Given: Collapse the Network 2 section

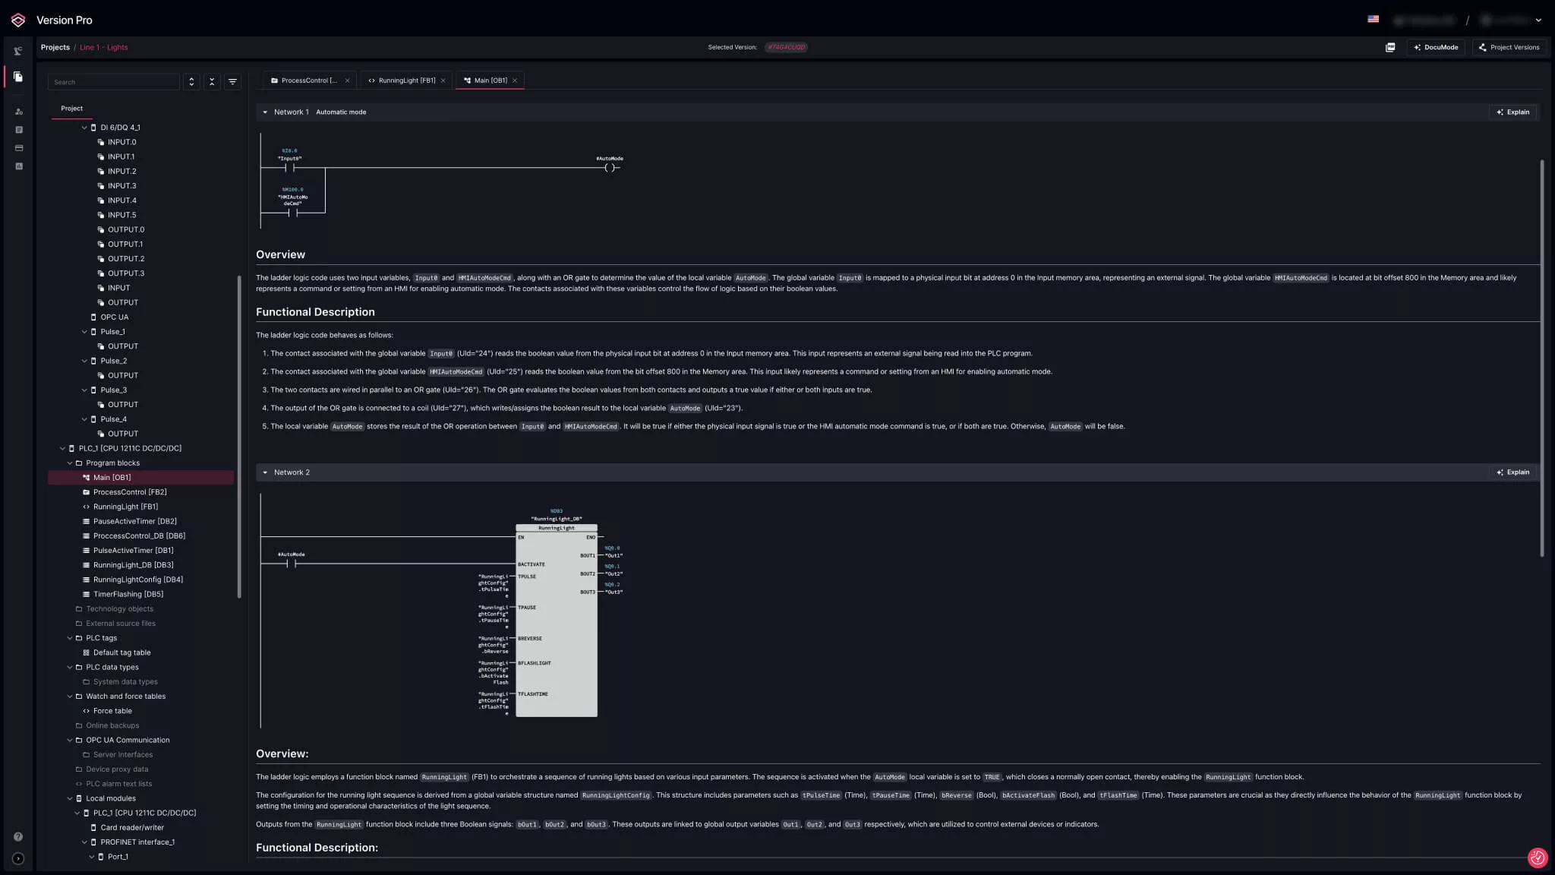Looking at the screenshot, I should 265,472.
